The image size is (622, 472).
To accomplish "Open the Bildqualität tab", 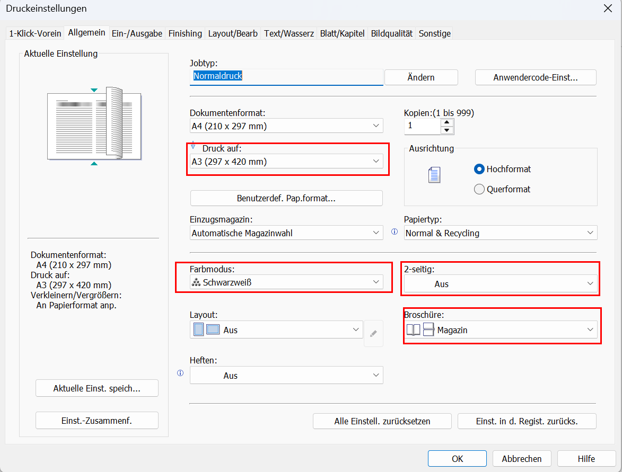I will pyautogui.click(x=391, y=33).
